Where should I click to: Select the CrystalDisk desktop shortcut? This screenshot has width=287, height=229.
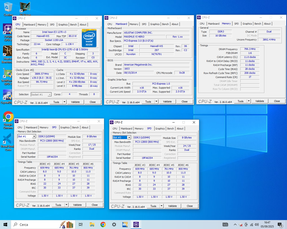(7, 97)
